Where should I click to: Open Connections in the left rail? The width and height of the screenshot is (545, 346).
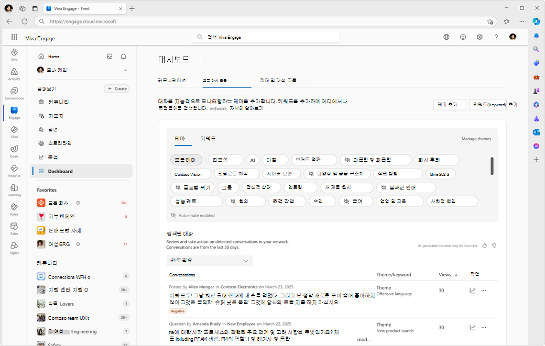point(14,93)
